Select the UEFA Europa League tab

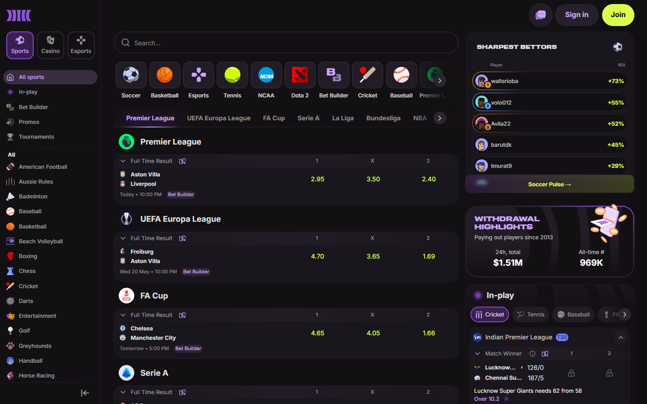point(219,118)
